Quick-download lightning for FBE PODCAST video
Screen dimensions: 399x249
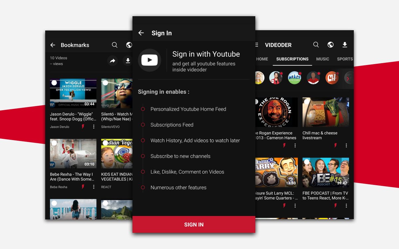click(x=335, y=206)
